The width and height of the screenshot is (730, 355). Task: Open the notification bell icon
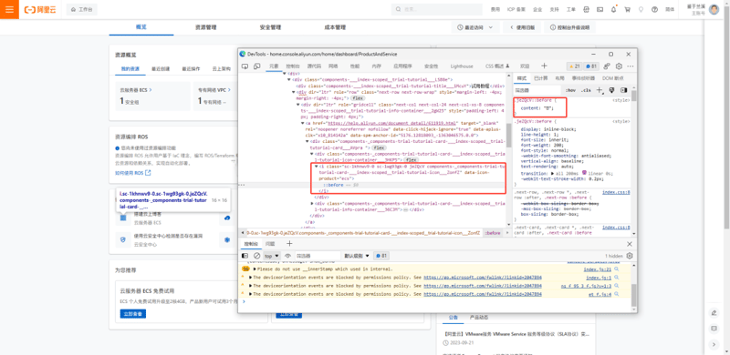click(613, 9)
